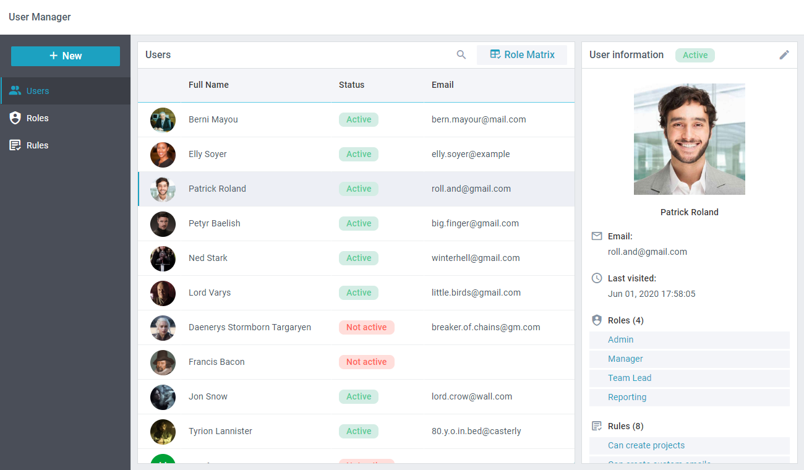The height and width of the screenshot is (470, 804).
Task: Click Elly Soyer's avatar picture
Action: [x=163, y=155]
